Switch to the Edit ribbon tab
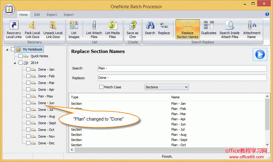273x162 pixels. 37,15
